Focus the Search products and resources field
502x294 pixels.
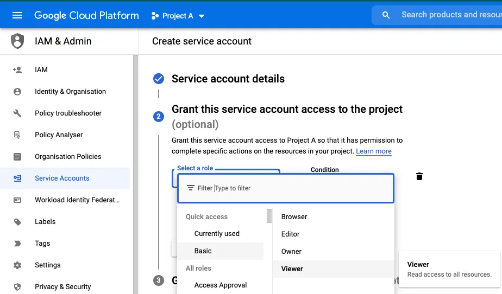tap(451, 15)
